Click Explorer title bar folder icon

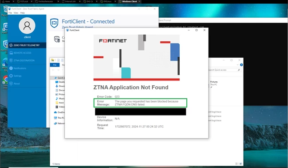click(x=53, y=60)
